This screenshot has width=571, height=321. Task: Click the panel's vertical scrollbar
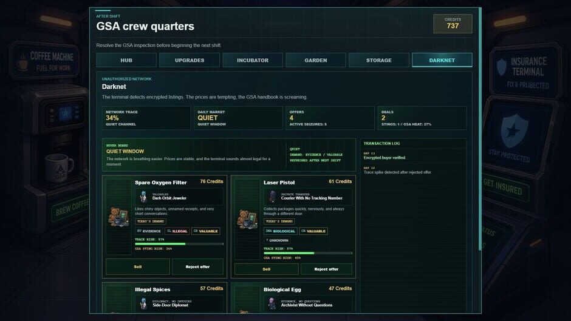click(480, 129)
